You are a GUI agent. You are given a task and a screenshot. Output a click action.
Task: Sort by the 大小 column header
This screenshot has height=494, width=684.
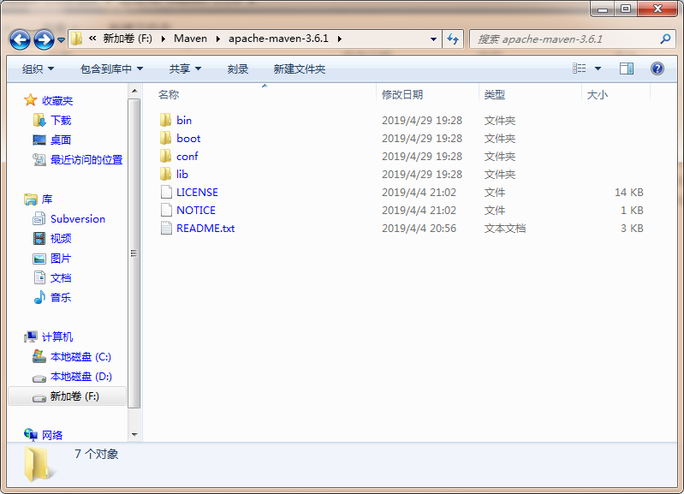pyautogui.click(x=598, y=95)
